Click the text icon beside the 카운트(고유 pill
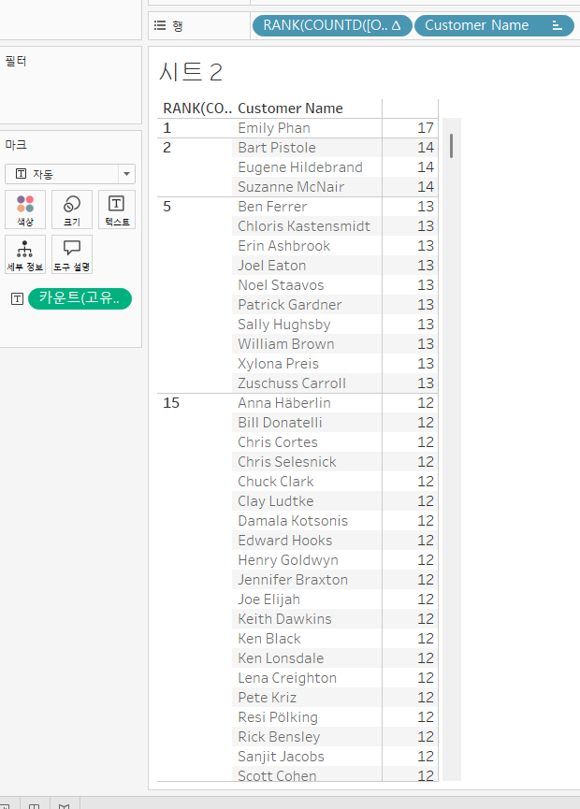The height and width of the screenshot is (809, 580). (17, 298)
